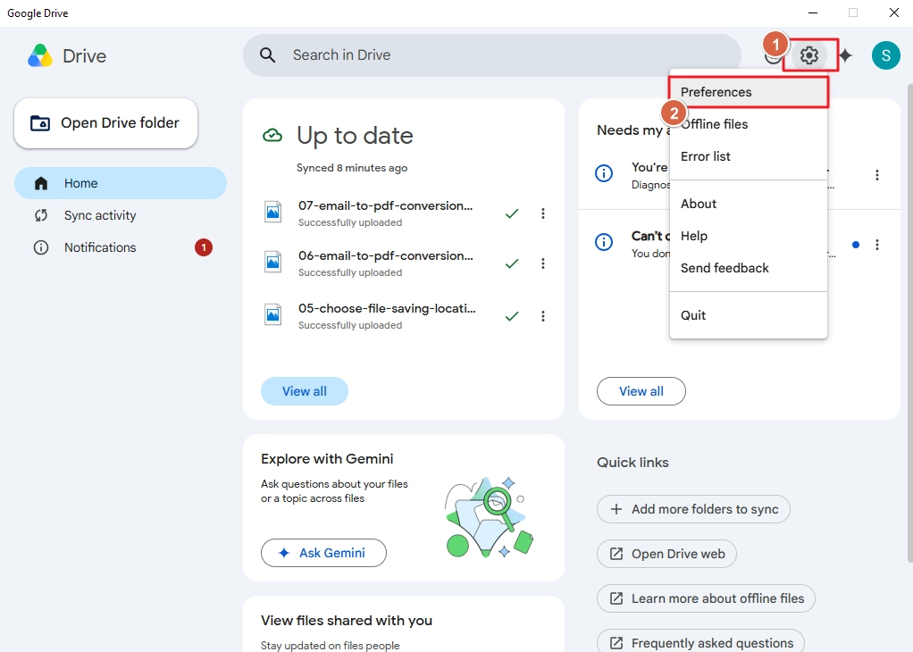Image resolution: width=913 pixels, height=652 pixels.
Task: Click the search magnifier icon
Action: pos(267,55)
